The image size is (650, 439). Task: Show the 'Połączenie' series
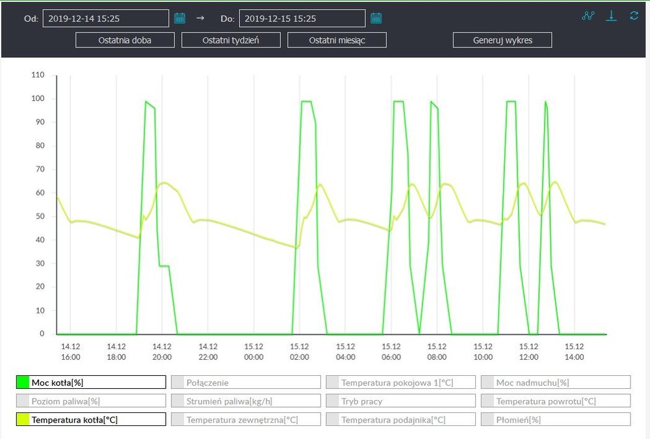click(246, 382)
